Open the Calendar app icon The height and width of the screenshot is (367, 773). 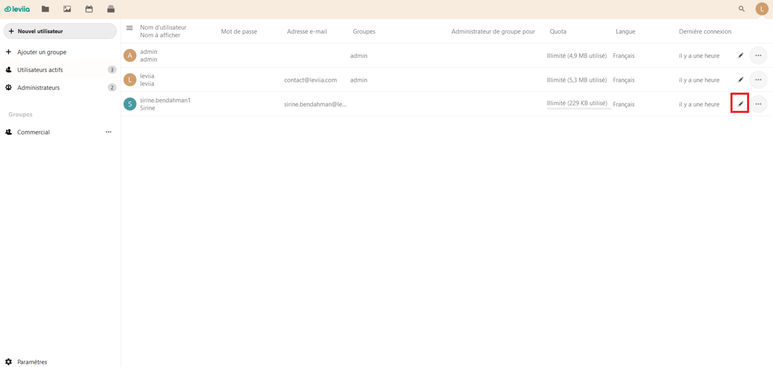click(x=89, y=9)
